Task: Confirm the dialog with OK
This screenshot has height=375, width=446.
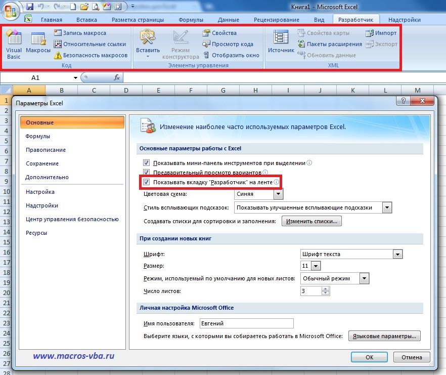Action: tap(369, 357)
